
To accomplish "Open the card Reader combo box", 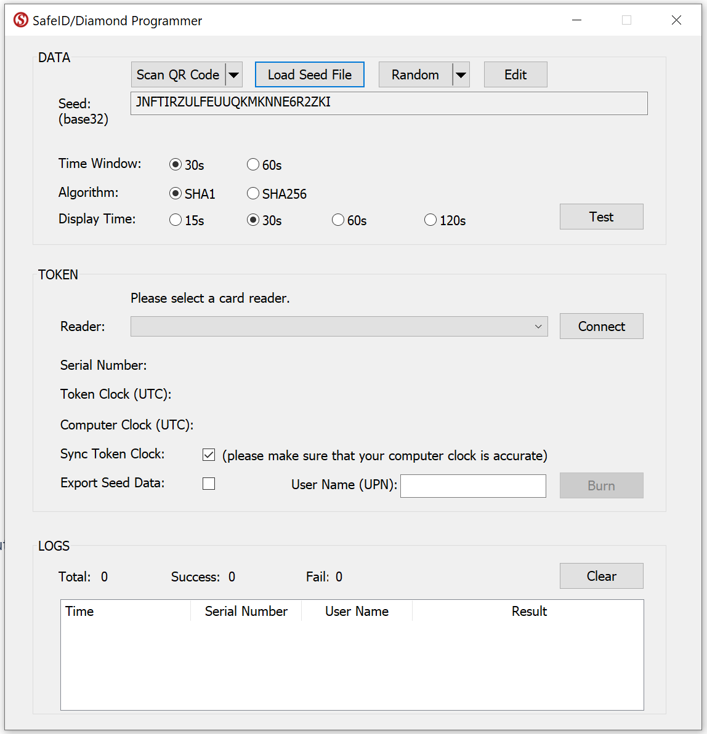I will (339, 327).
